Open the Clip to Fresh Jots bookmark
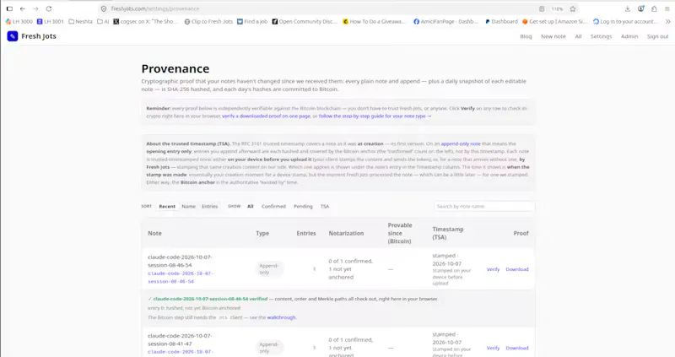This screenshot has height=357, width=675. pyautogui.click(x=208, y=22)
